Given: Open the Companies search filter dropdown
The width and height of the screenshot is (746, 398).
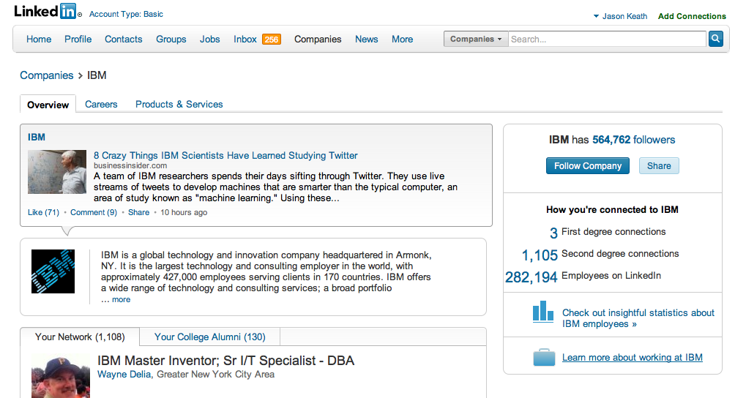Looking at the screenshot, I should point(476,39).
